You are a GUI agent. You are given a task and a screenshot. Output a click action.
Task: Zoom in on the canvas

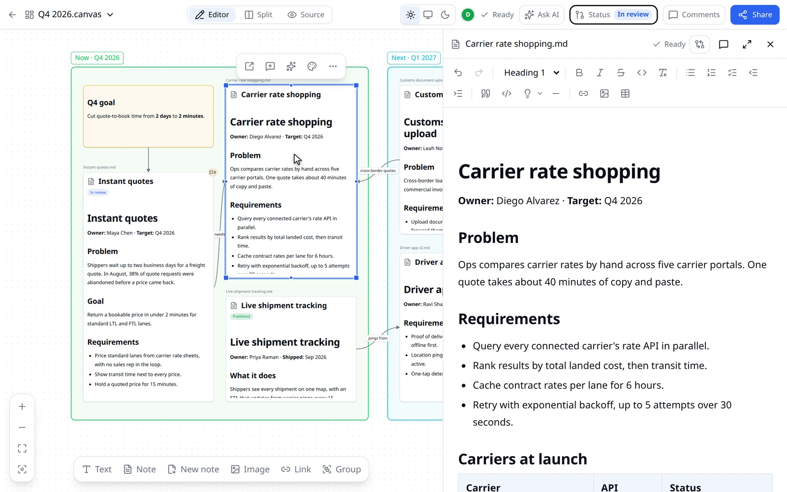click(22, 407)
